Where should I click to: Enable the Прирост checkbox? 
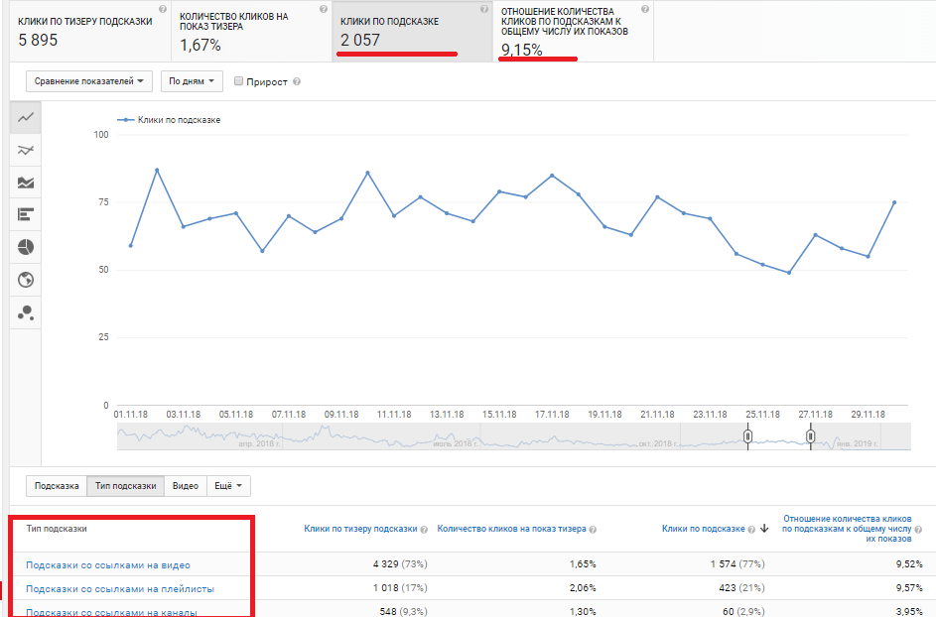tap(238, 81)
